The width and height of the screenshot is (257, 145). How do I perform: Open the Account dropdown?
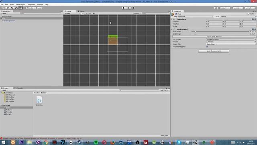(x=225, y=8)
